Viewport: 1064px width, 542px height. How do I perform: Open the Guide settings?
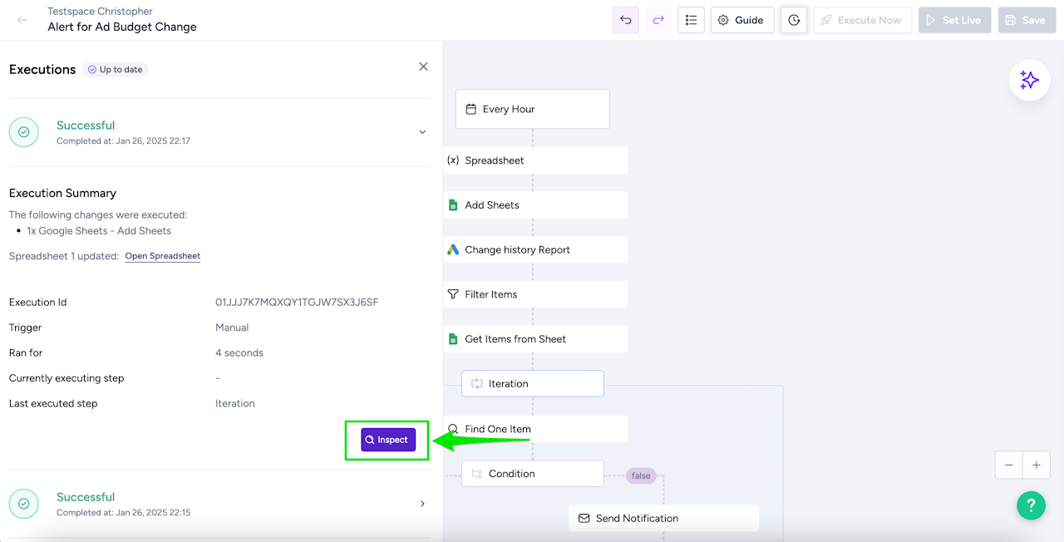point(741,20)
